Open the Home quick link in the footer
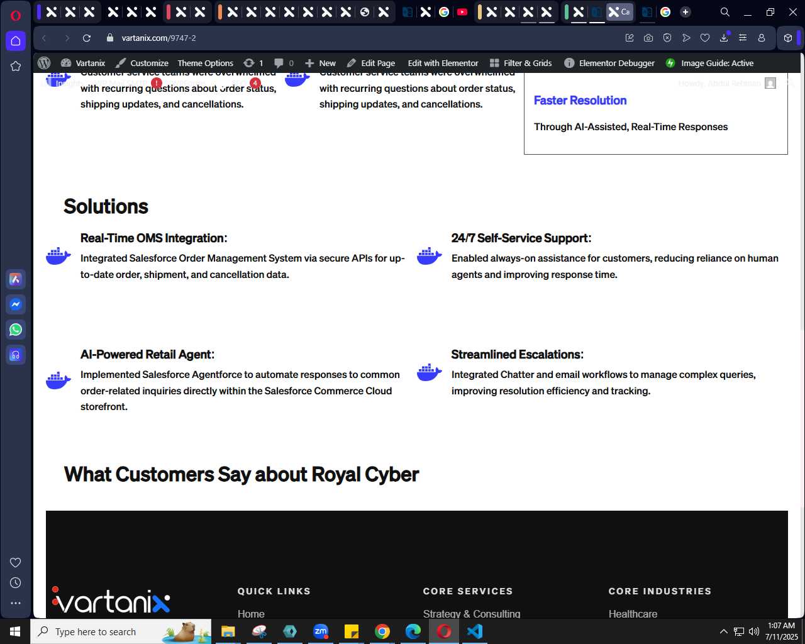The image size is (805, 644). 251,614
